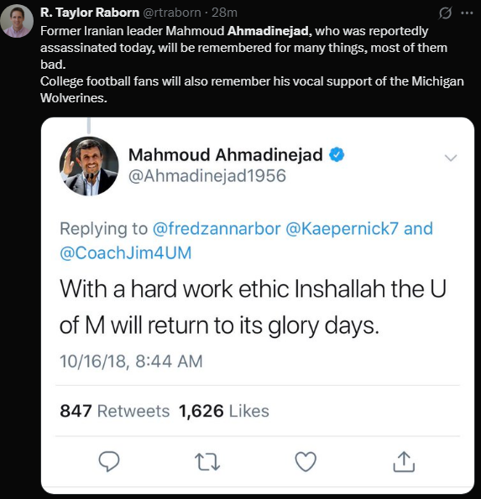This screenshot has width=481, height=499.
Task: Expand the quoted tweet chevron dropdown
Action: tap(451, 158)
